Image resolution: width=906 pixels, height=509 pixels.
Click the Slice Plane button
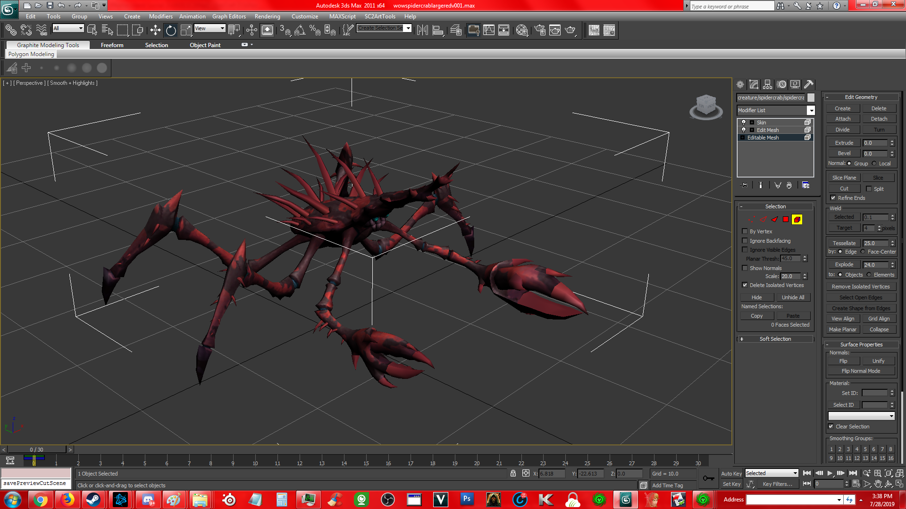pos(844,178)
